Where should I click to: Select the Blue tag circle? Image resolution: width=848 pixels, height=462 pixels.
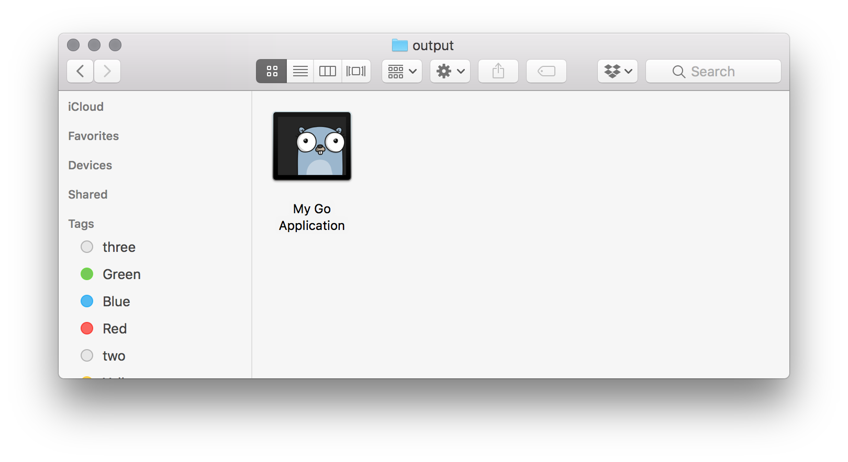click(x=87, y=301)
